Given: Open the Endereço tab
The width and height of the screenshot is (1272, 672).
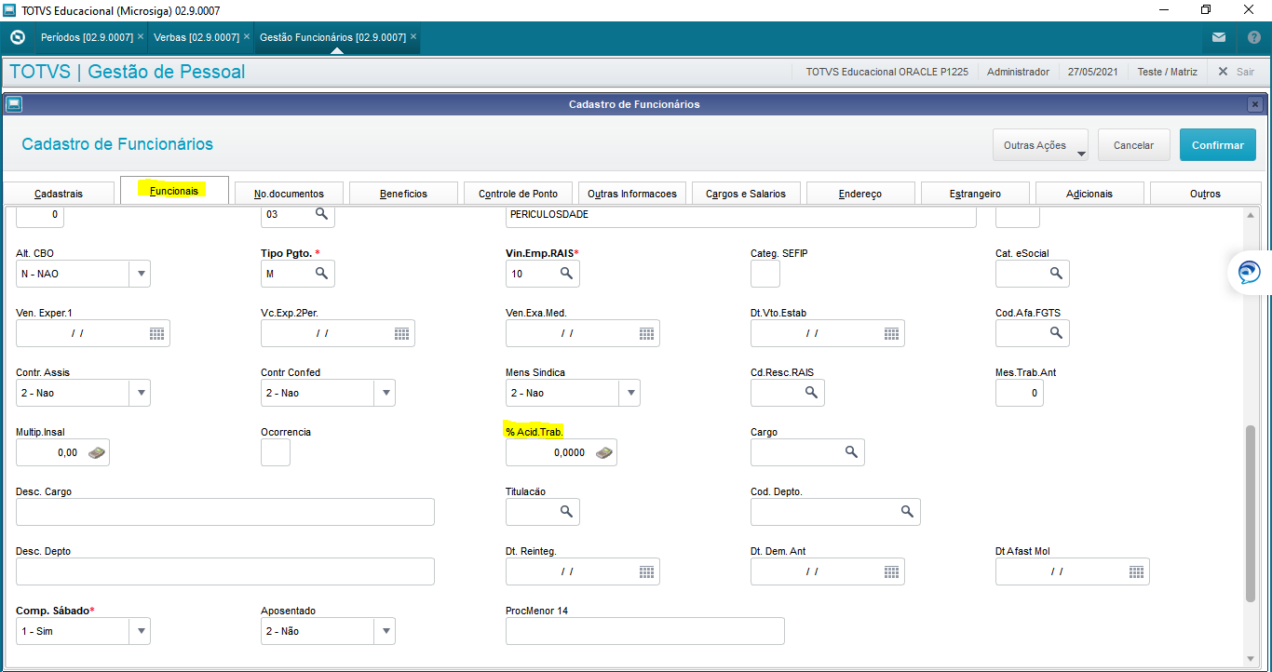Looking at the screenshot, I should [860, 194].
